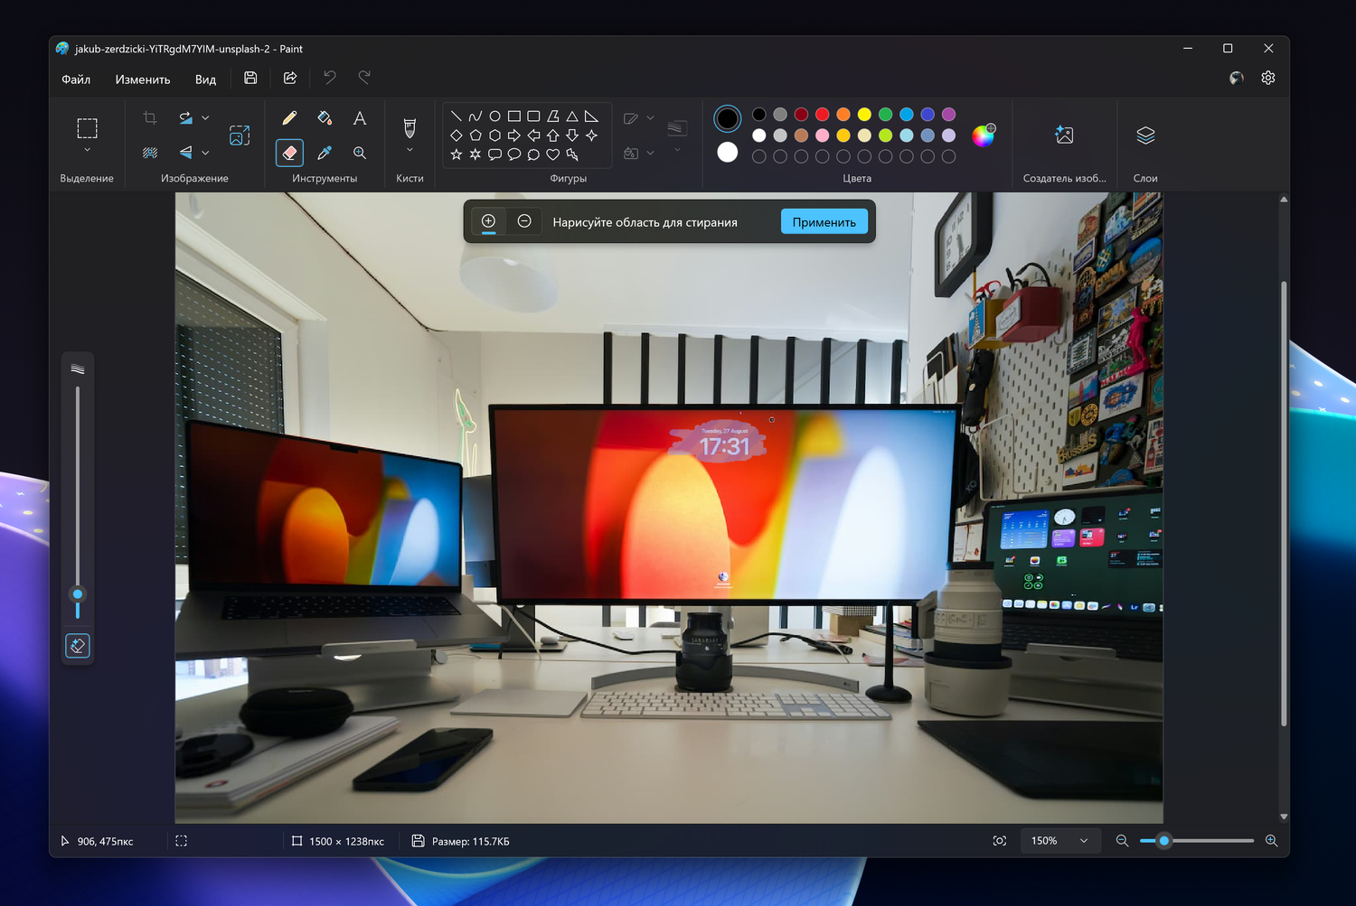Click the Share icon
Image resolution: width=1356 pixels, height=906 pixels.
point(290,79)
